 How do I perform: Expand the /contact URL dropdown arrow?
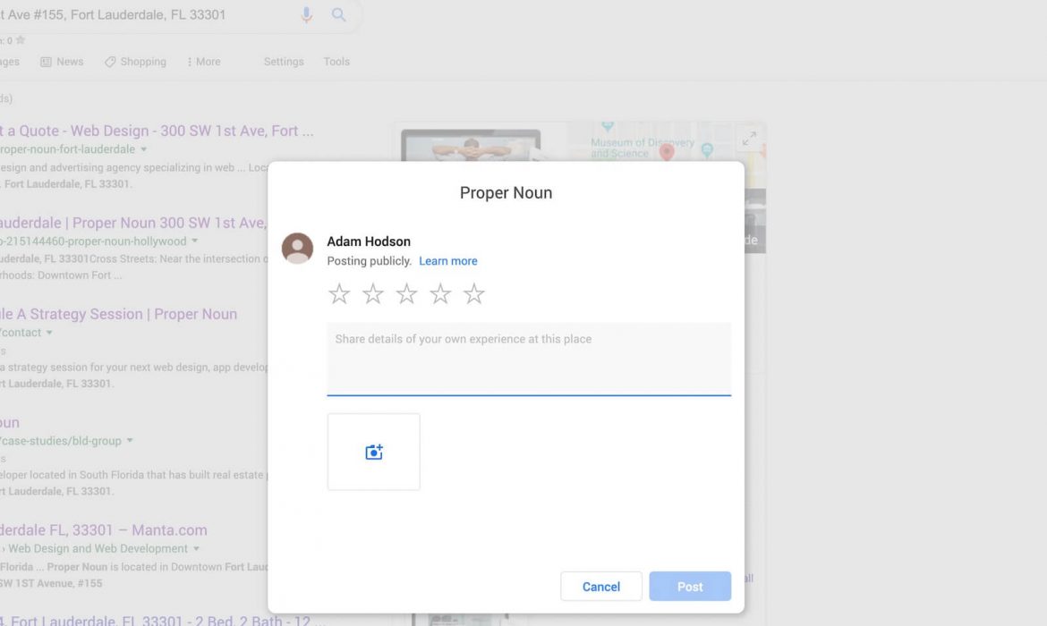49,333
